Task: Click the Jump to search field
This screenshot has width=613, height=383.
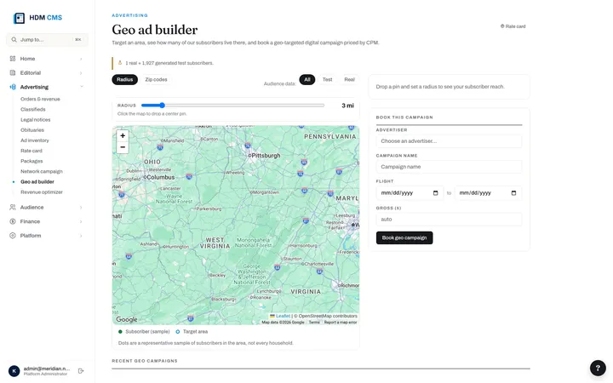Action: pyautogui.click(x=47, y=39)
